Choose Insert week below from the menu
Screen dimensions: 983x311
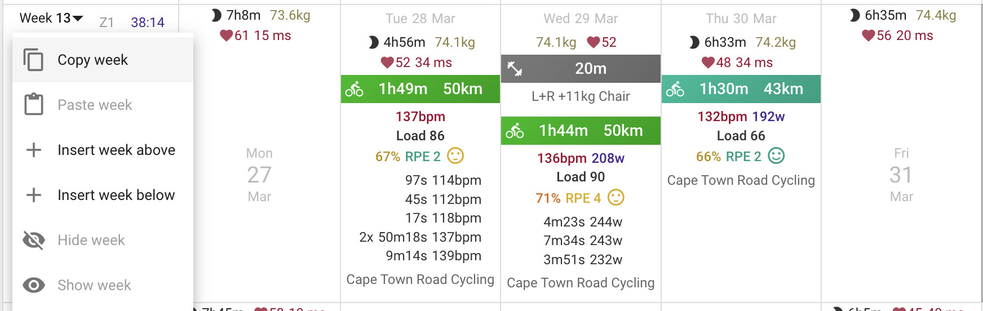pyautogui.click(x=103, y=195)
